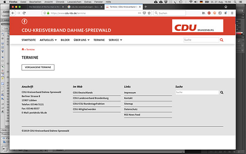Click the Pocket save icon
This screenshot has width=246, height=154.
point(144,13)
